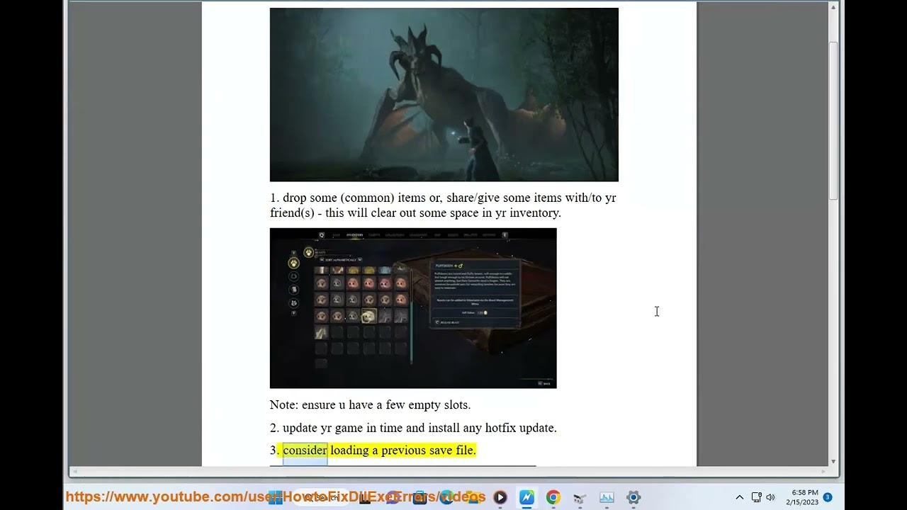Click the inventory beasts screenshot image
This screenshot has width=907, height=510.
pos(413,308)
